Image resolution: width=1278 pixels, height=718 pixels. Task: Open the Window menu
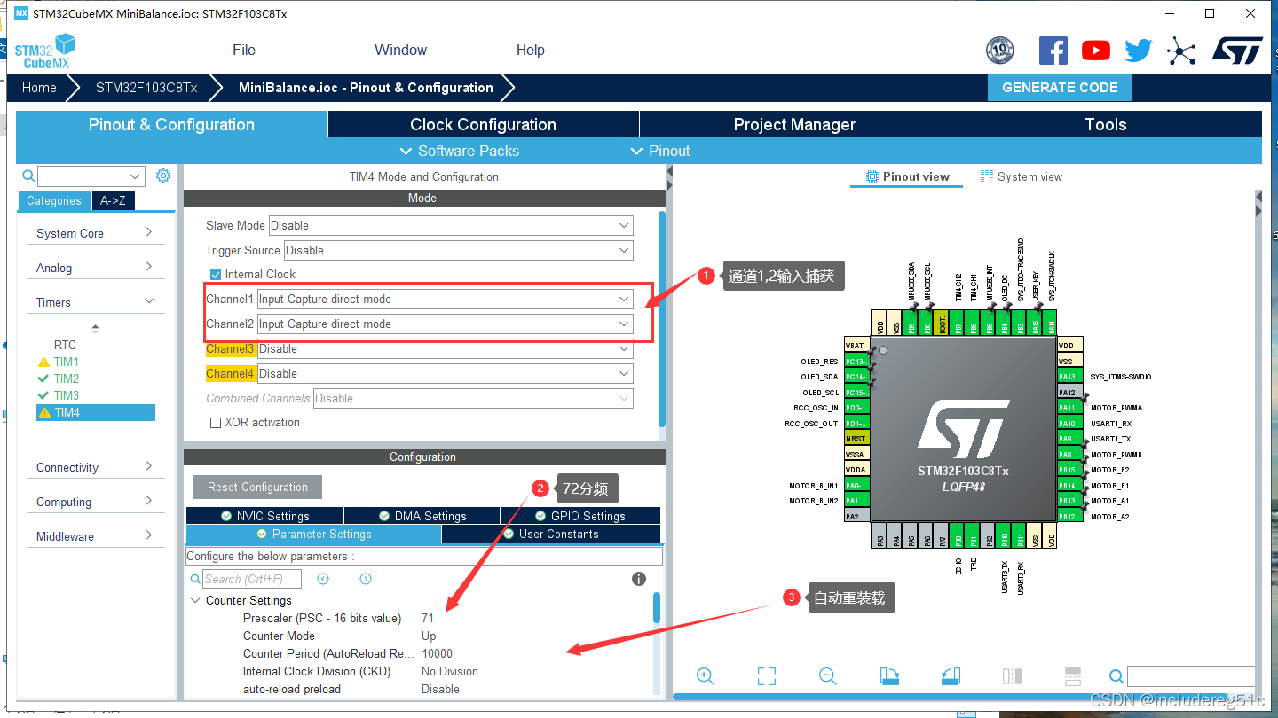400,50
